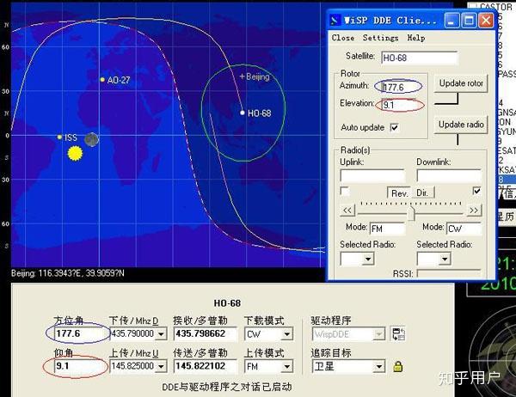Open the 卫星 tracking target dropdown
The image size is (516, 397).
coord(379,366)
